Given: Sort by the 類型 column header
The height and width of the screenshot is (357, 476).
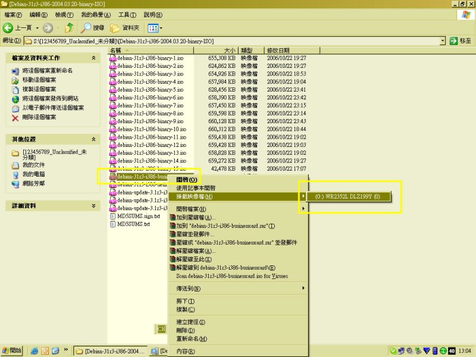Looking at the screenshot, I should (x=251, y=51).
